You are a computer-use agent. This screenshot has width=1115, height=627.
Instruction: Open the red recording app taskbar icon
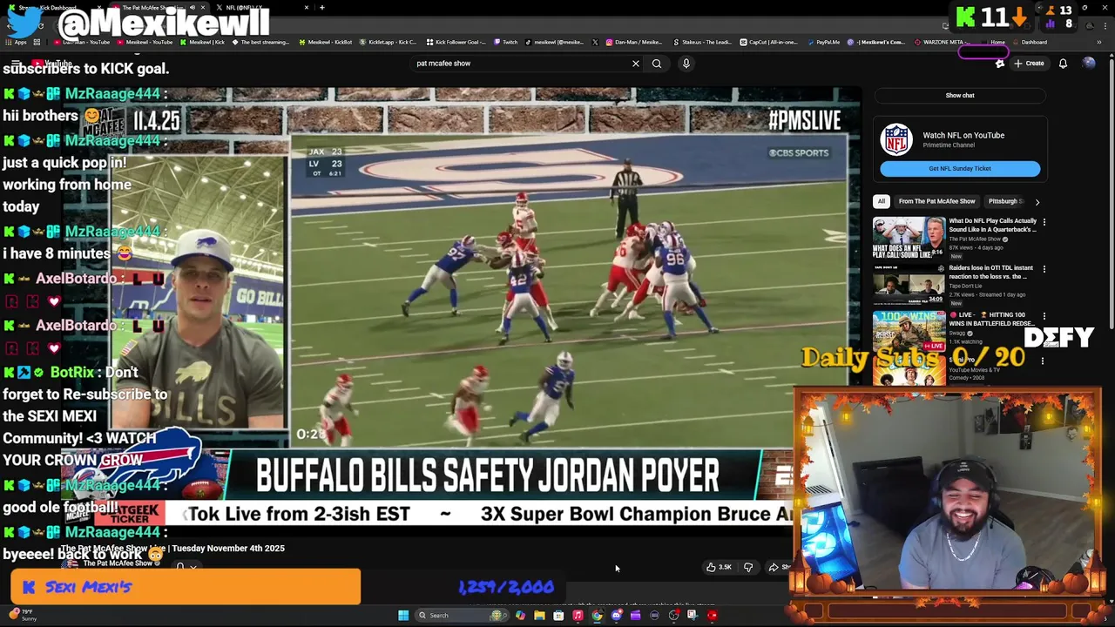click(712, 616)
